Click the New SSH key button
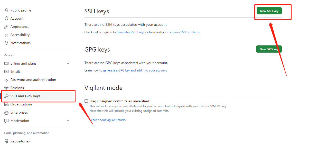 (x=269, y=11)
